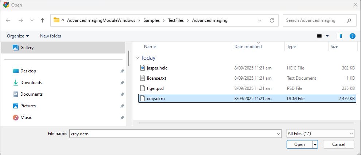Image resolution: width=361 pixels, height=155 pixels.
Task: Open the Help button
Action: click(352, 36)
